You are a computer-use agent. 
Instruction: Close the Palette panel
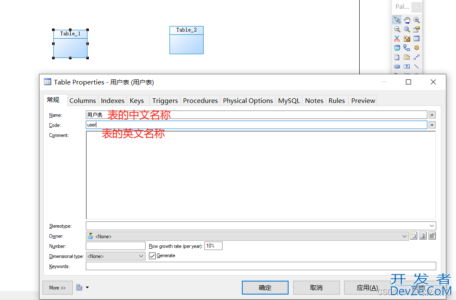(x=417, y=7)
